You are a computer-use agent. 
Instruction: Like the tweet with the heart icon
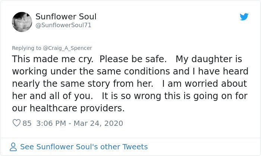pyautogui.click(x=16, y=123)
